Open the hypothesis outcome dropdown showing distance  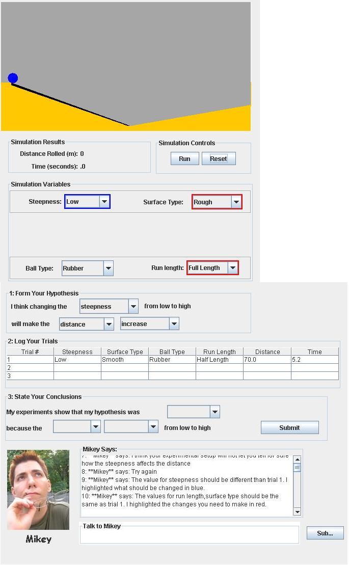86,324
